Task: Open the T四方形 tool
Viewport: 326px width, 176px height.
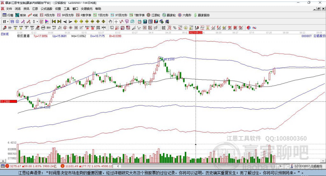Action: point(101,15)
